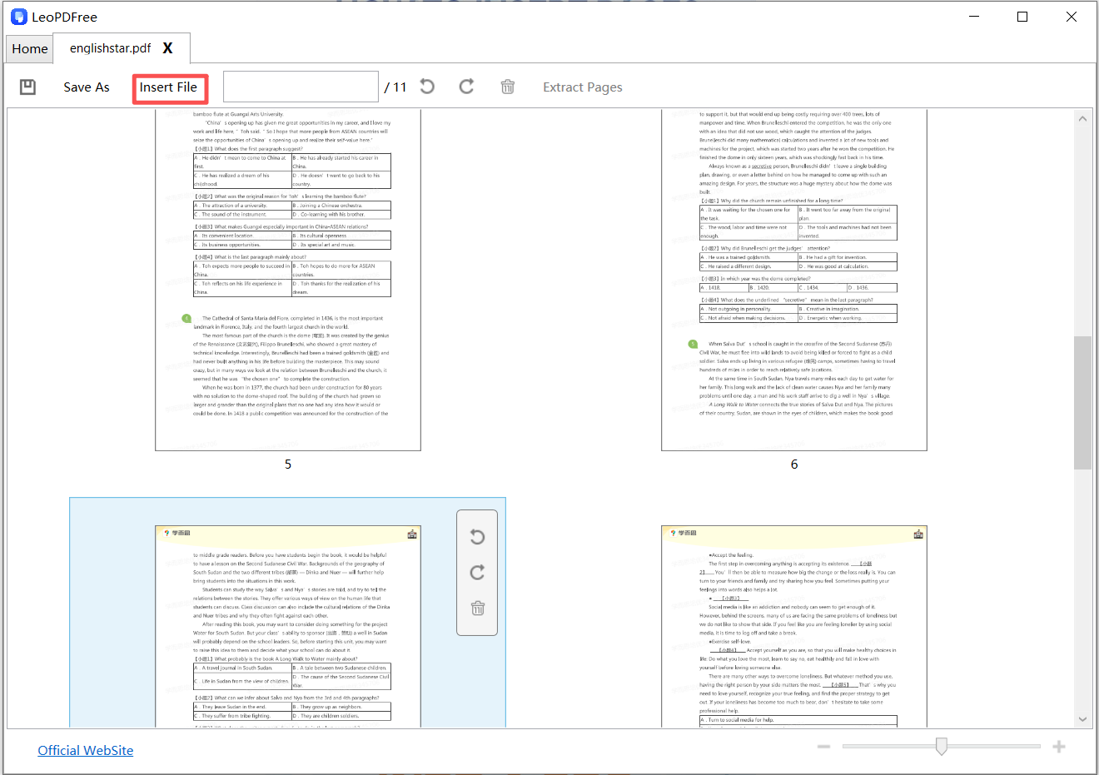The image size is (1099, 775).
Task: Open the Official WebSite link
Action: click(x=85, y=750)
